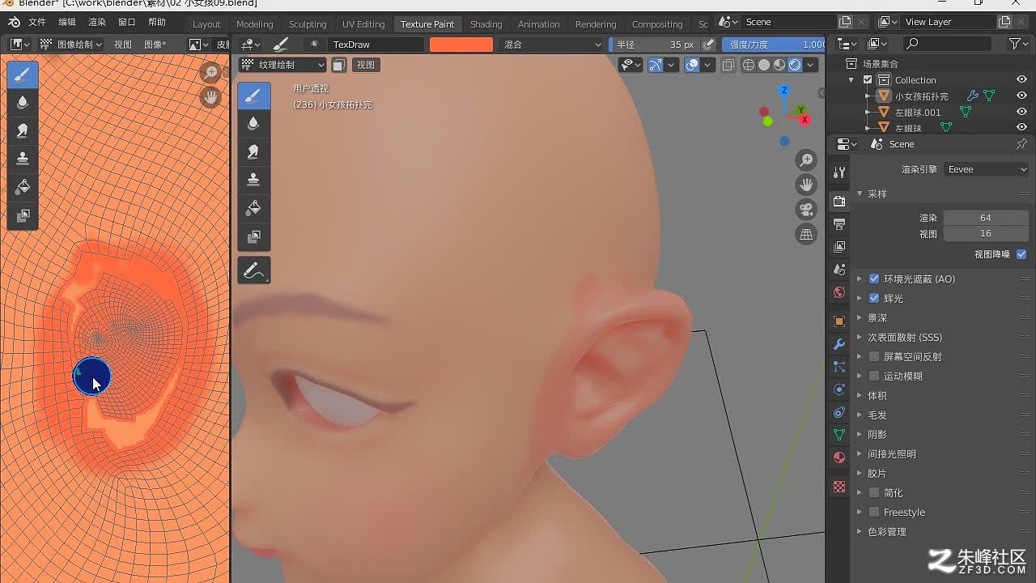Open the Material properties tab
Image resolution: width=1036 pixels, height=583 pixels.
click(x=839, y=457)
